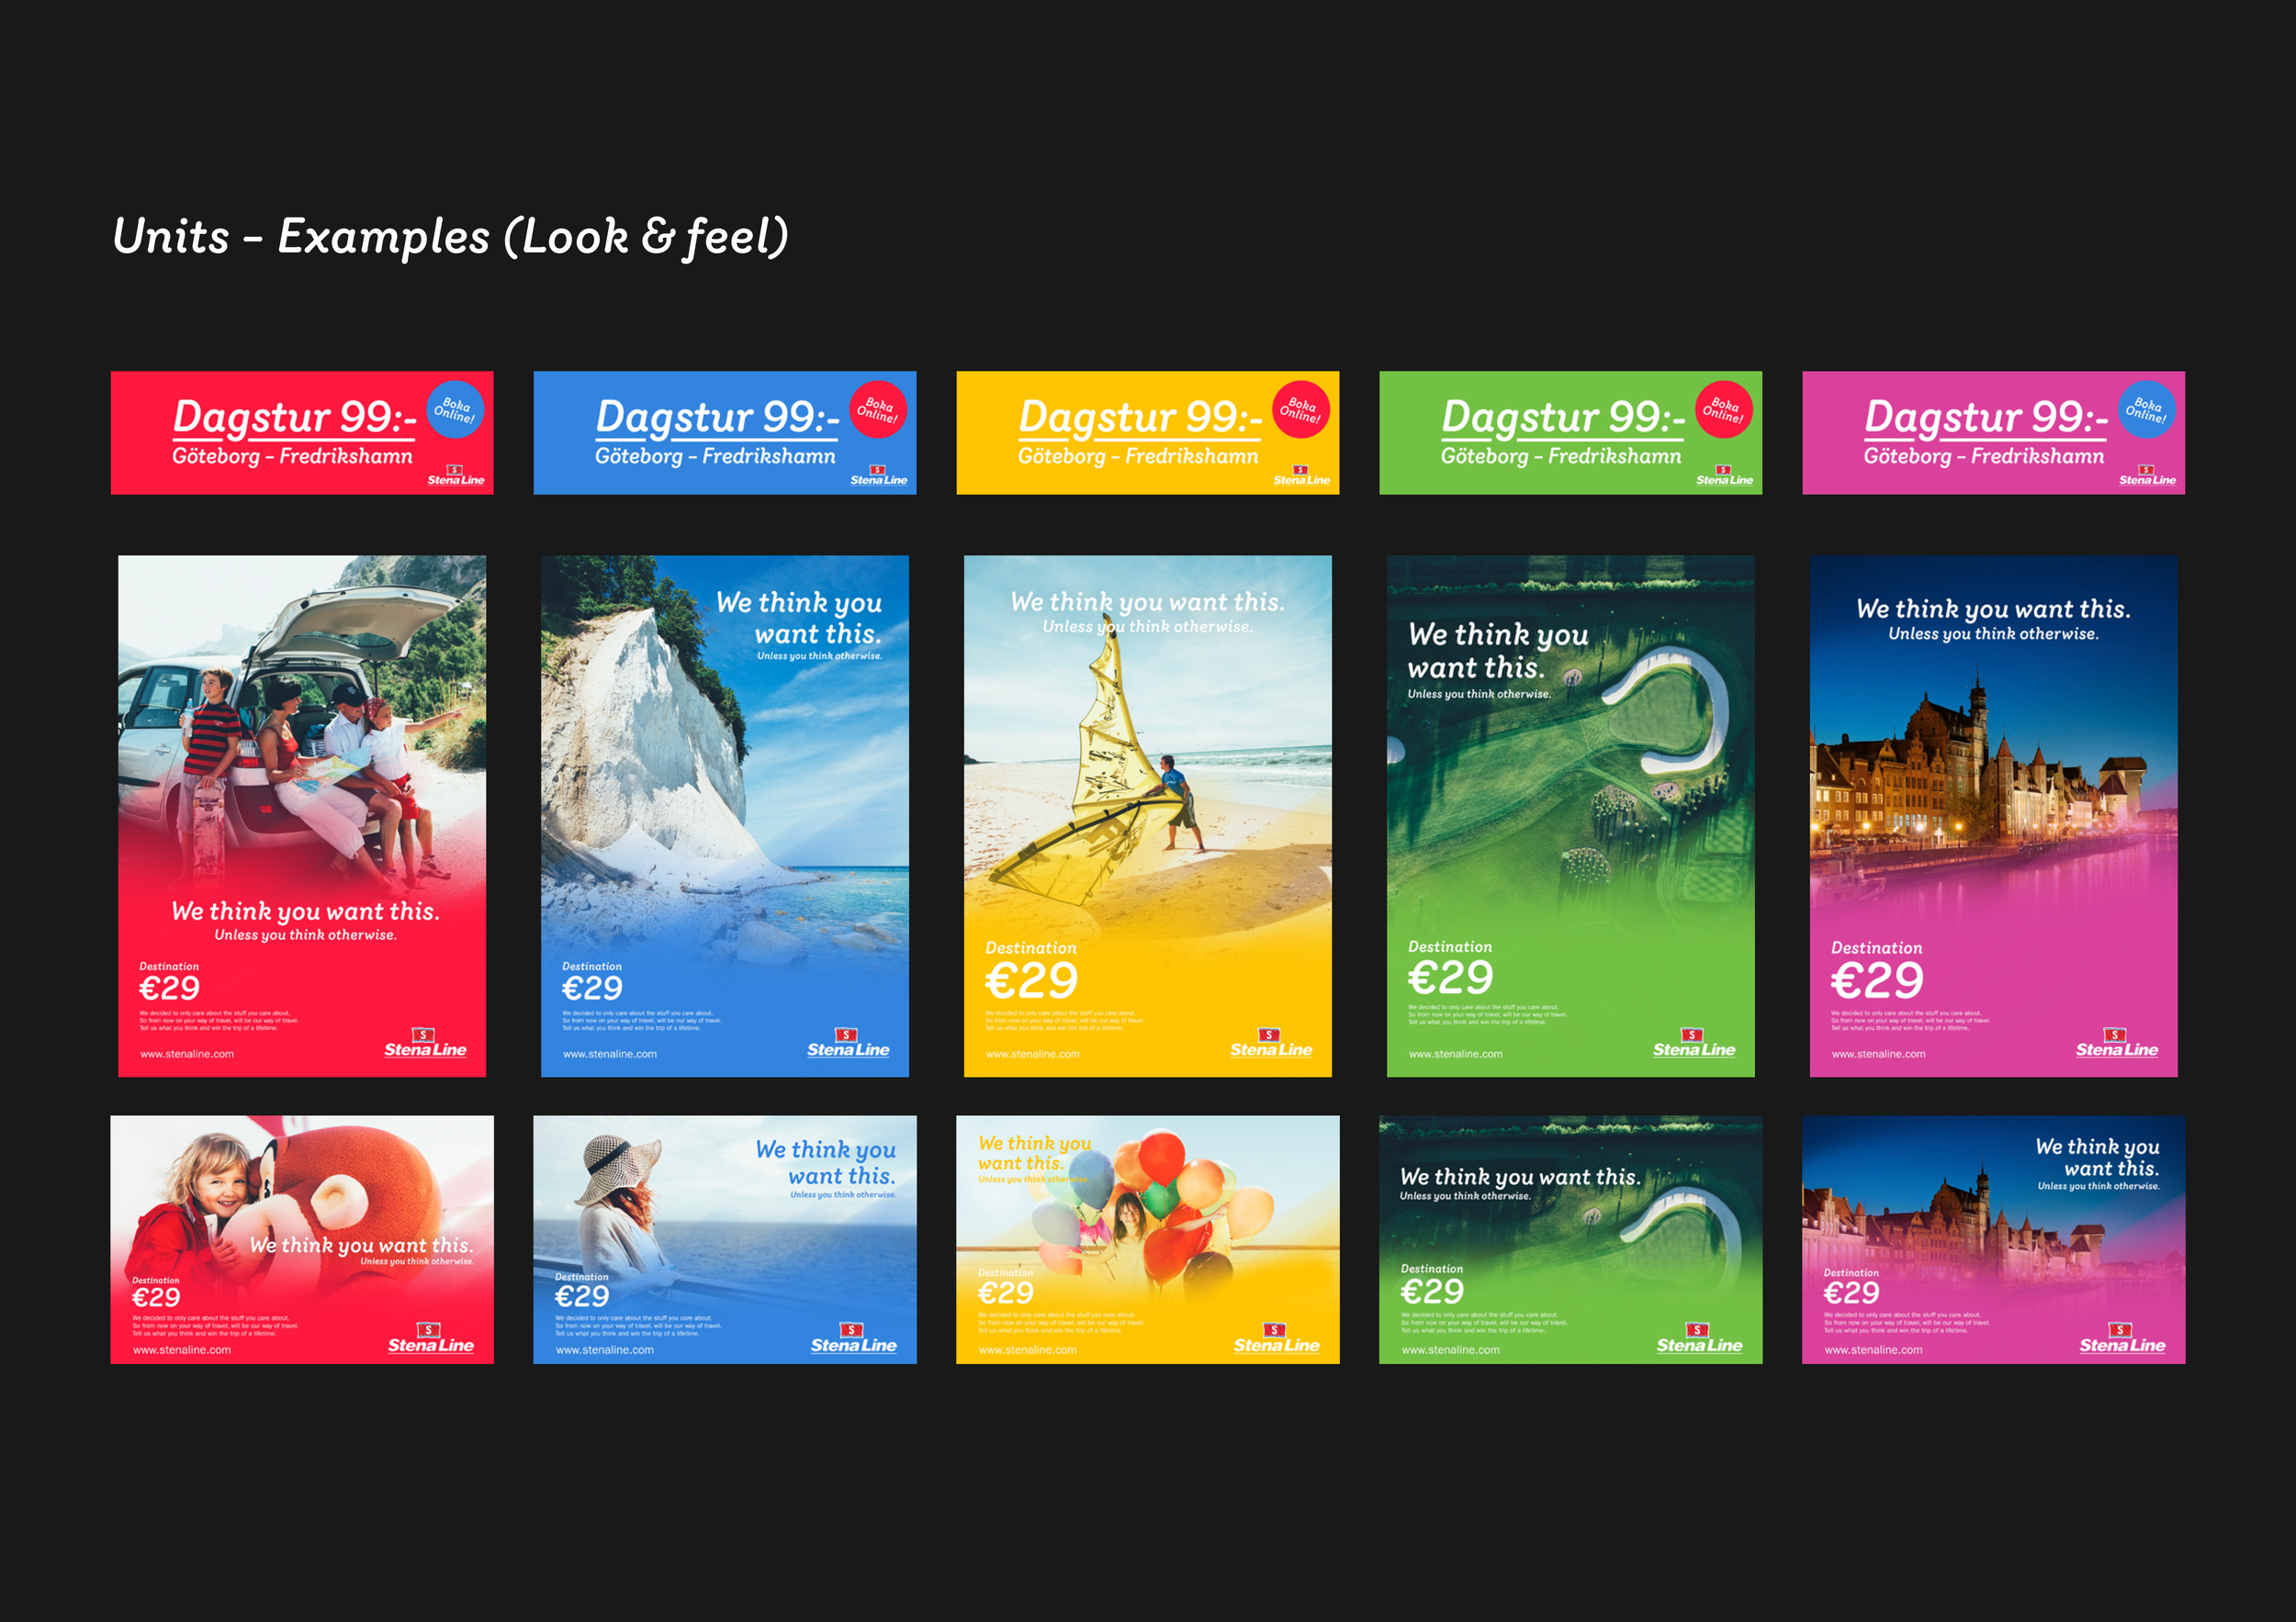The width and height of the screenshot is (2296, 1622).
Task: Click the €29 price on yellow balloons ad
Action: coord(1005,1293)
